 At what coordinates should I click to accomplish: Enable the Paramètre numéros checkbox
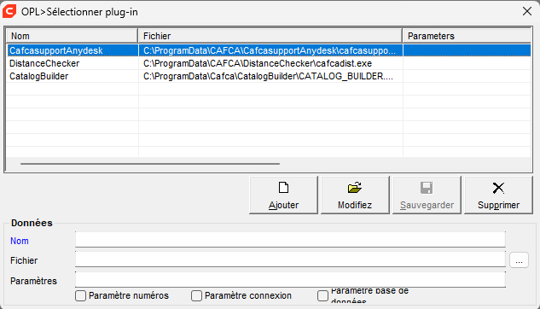80,295
